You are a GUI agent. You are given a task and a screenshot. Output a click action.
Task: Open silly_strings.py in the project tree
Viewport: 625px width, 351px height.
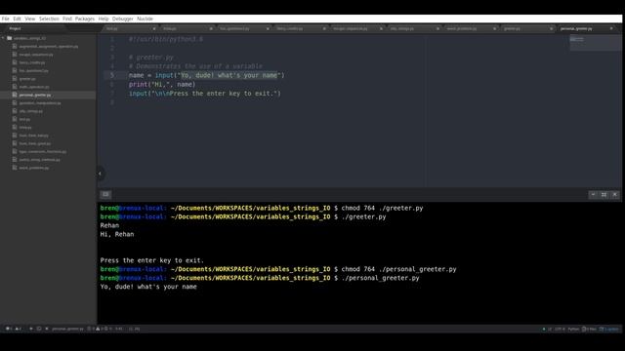click(x=30, y=111)
